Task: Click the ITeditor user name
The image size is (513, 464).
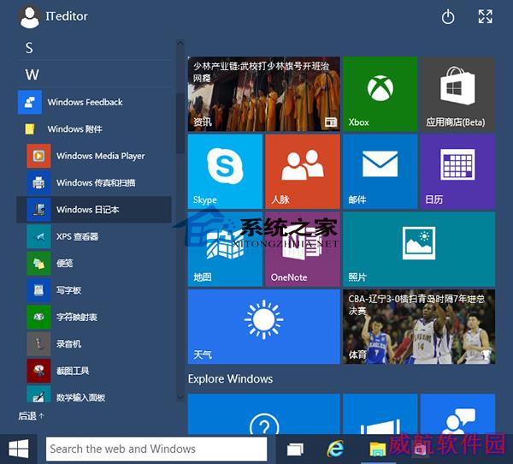Action: tap(67, 16)
